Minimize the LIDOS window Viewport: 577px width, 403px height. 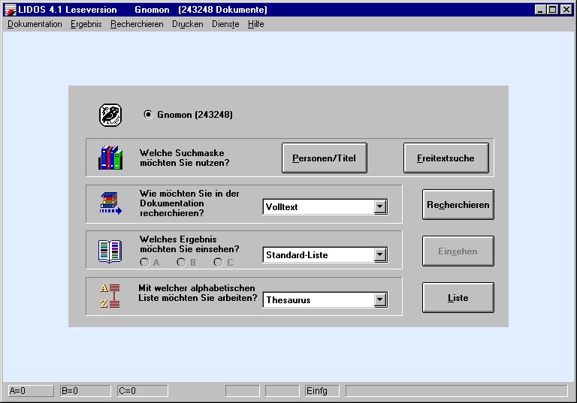pyautogui.click(x=540, y=10)
